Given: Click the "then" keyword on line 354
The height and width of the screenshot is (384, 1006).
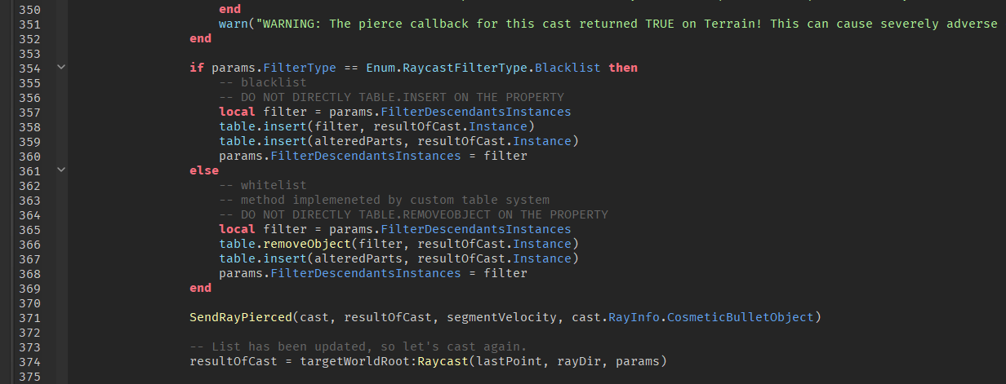Looking at the screenshot, I should point(623,68).
